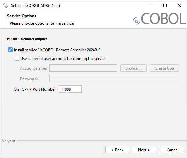Uncheck Install service isCOBOL RemoteCompiler 2024R1
This screenshot has height=158, width=187.
click(x=10, y=50)
